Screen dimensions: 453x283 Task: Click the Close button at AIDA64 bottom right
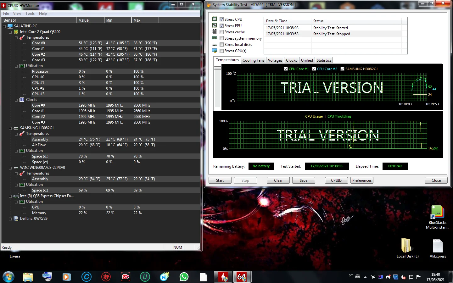coord(436,180)
